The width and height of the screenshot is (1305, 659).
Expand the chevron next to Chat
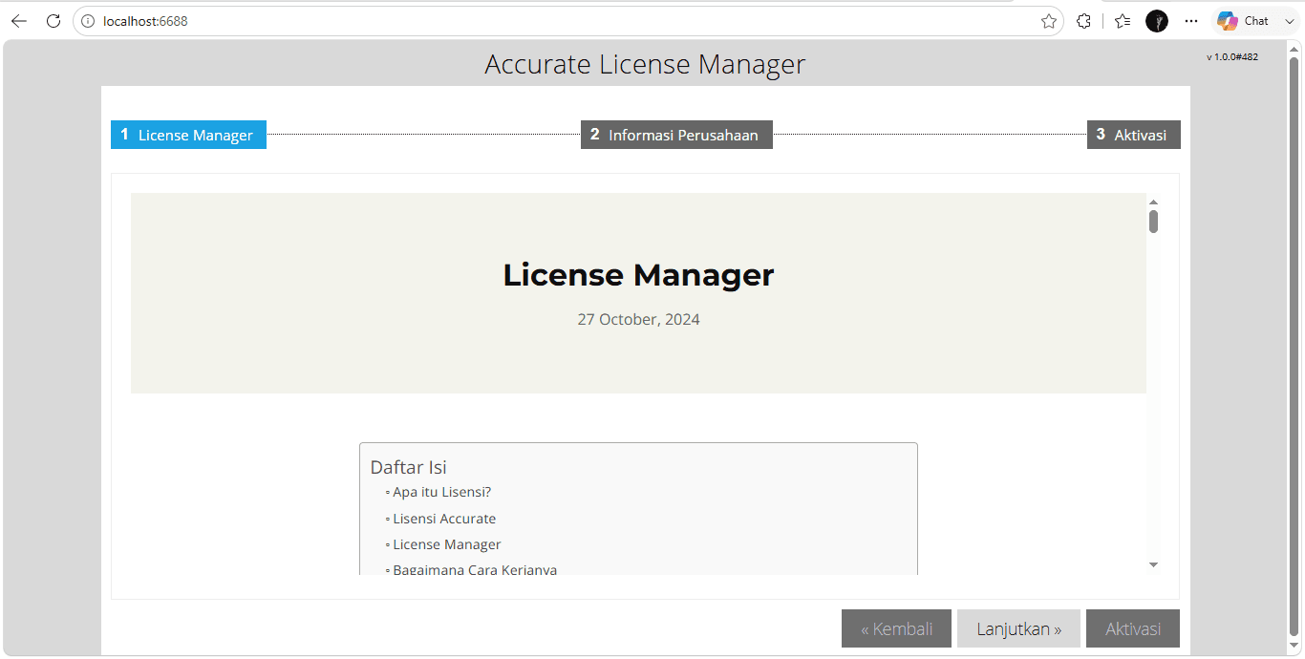1290,21
